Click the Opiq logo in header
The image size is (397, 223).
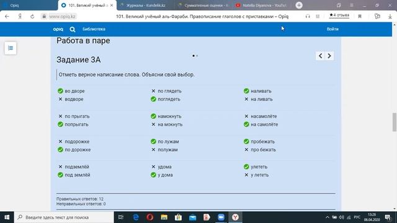pos(58,29)
